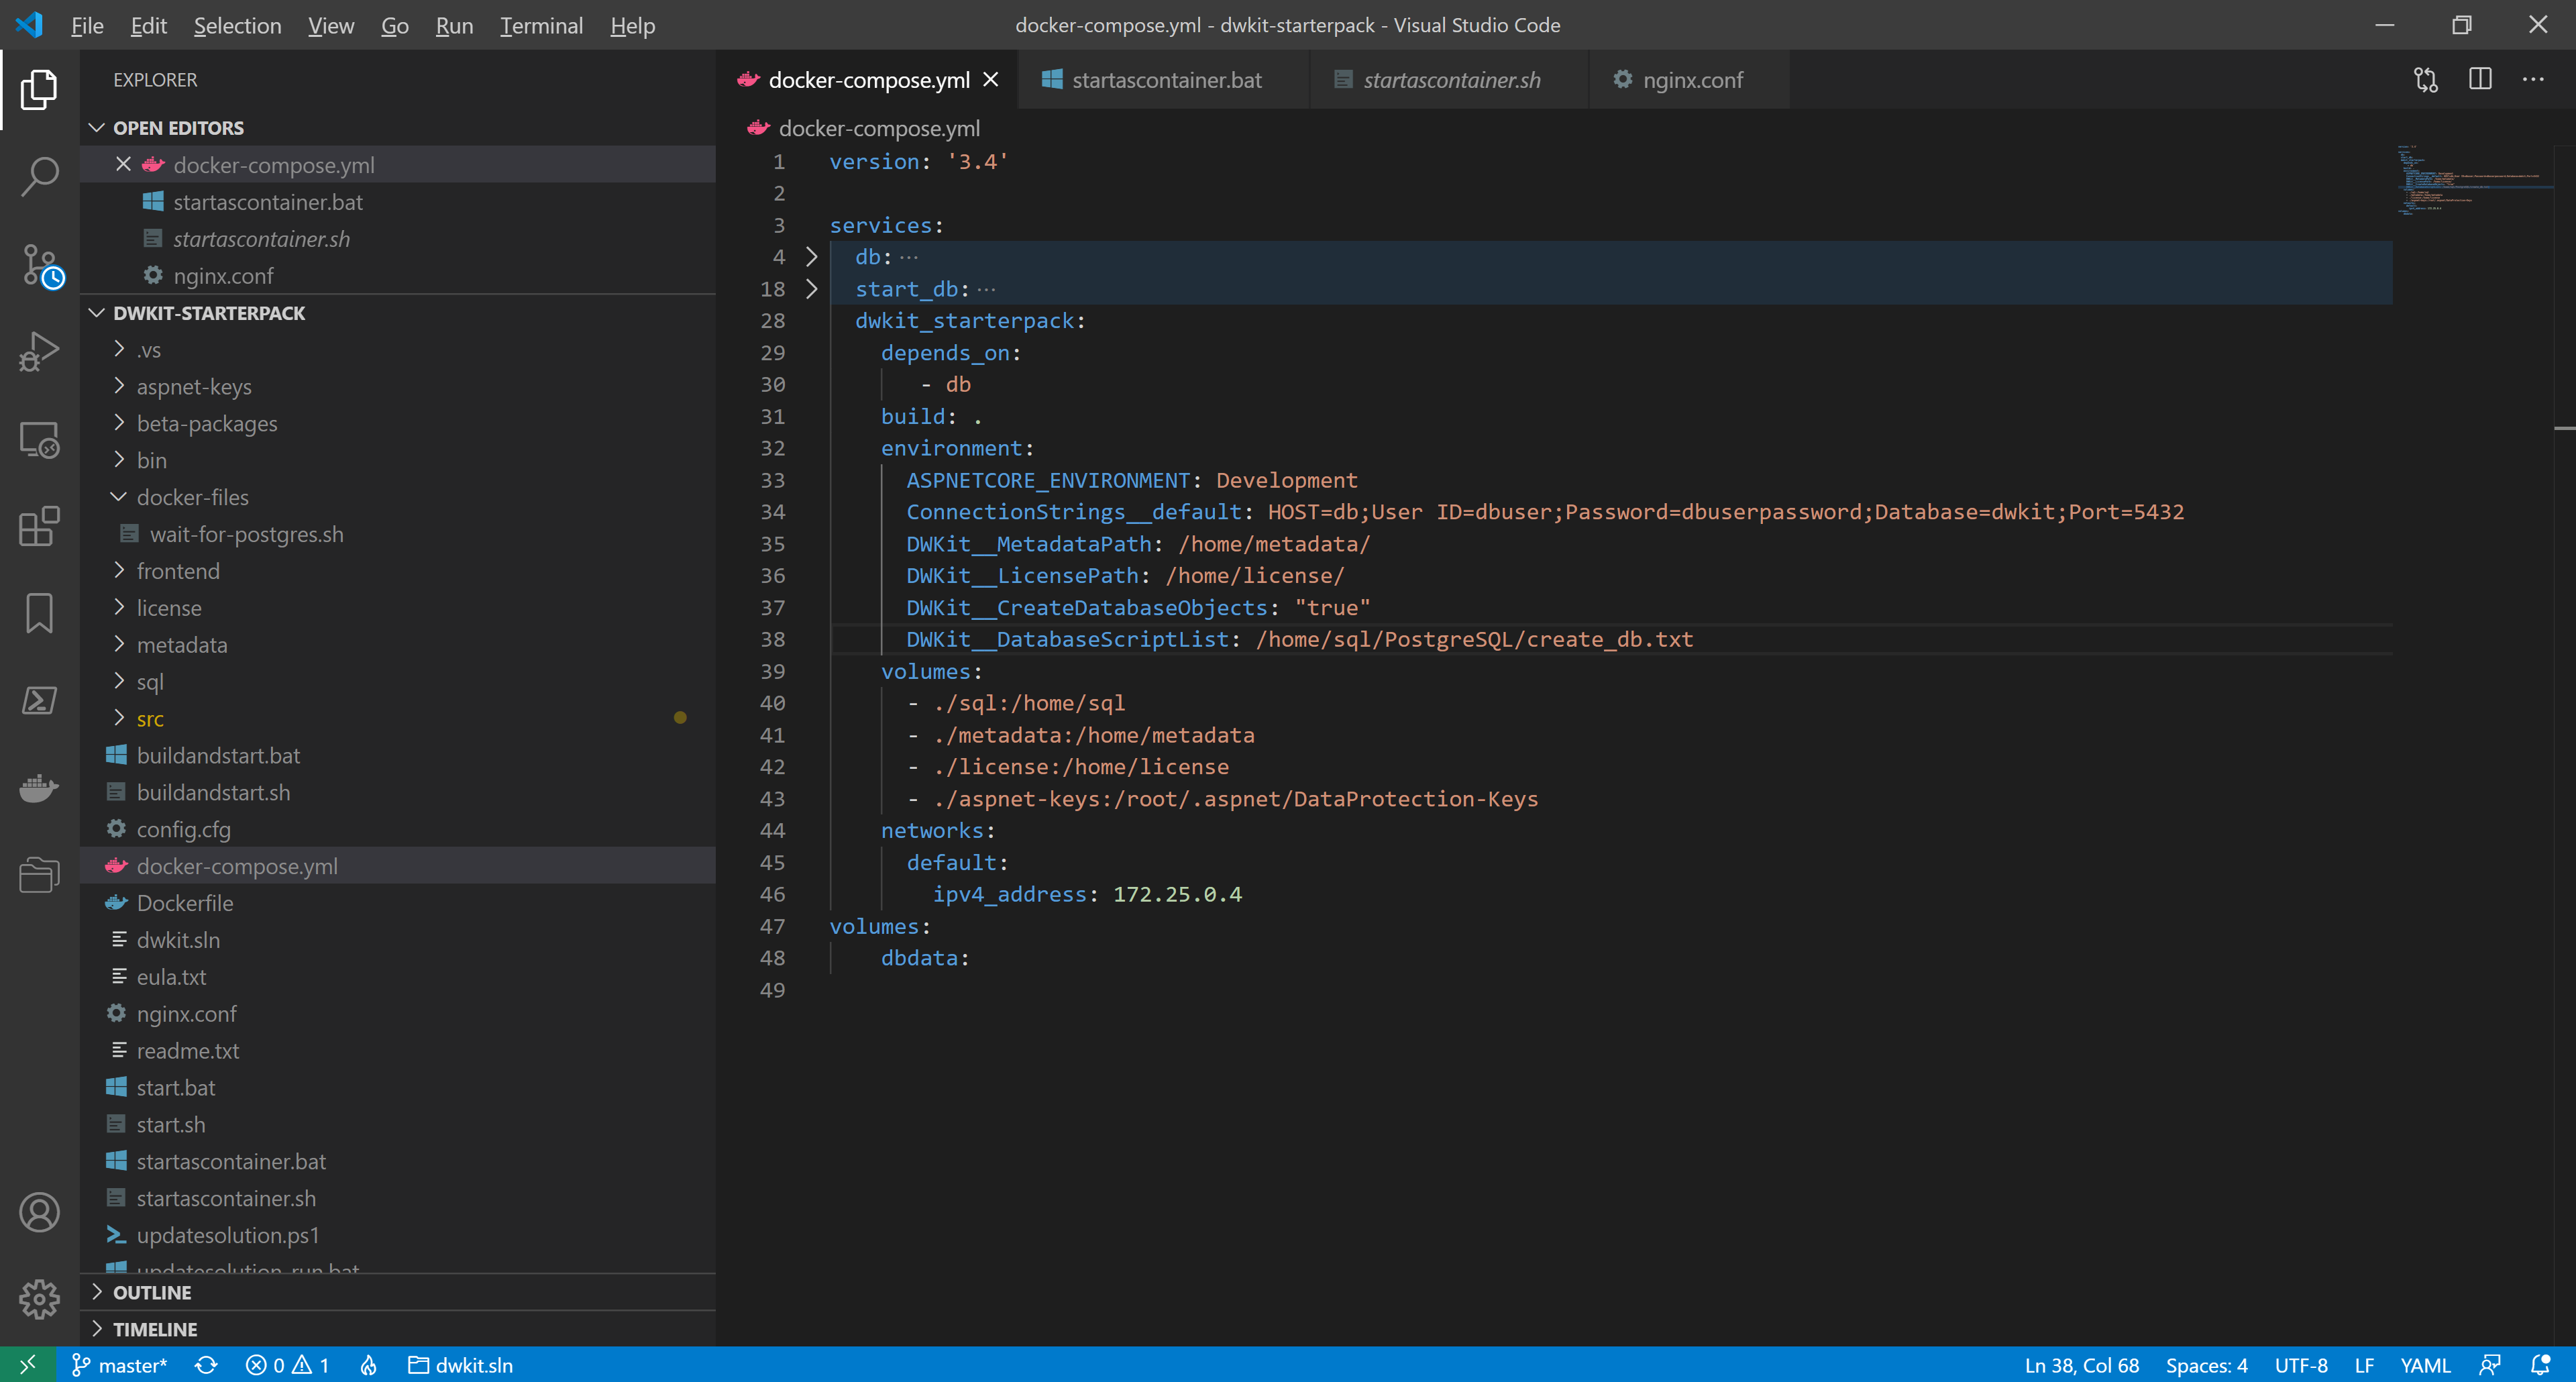Click the master* branch indicator

[119, 1365]
